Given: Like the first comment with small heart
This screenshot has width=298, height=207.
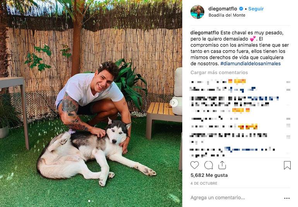Looking at the screenshot, I should coord(288,82).
